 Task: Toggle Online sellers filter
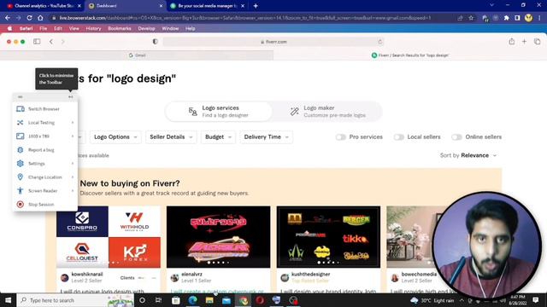point(456,137)
